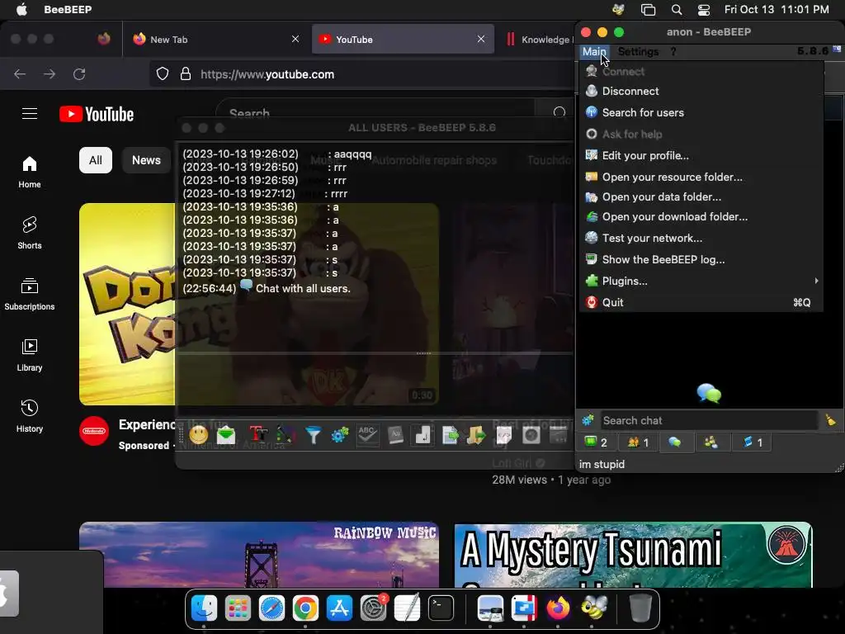This screenshot has height=634, width=845.
Task: Switch to the green monitor tab showing 2
Action: (x=596, y=442)
